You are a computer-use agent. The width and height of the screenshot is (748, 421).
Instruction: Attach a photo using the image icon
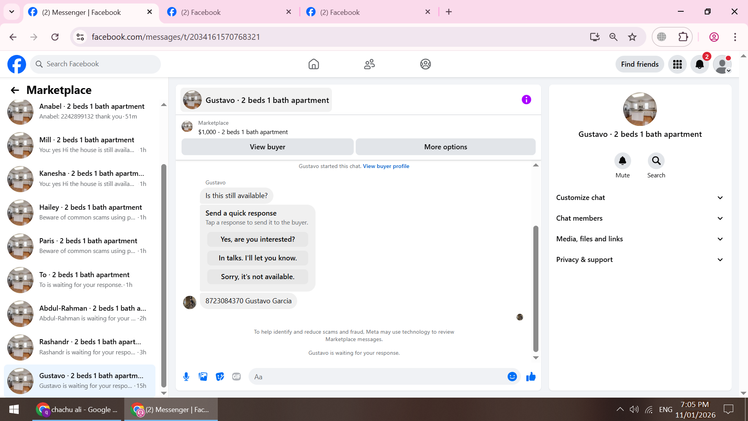(203, 377)
